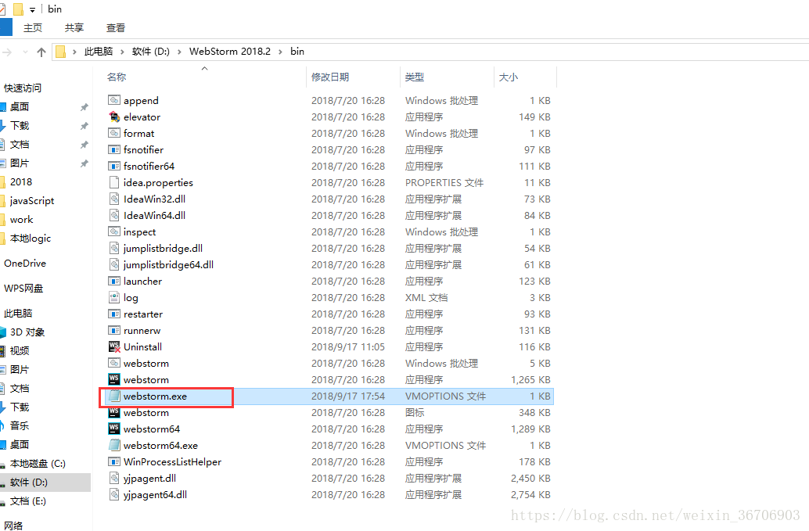809x531 pixels.
Task: Open the 主页 ribbon tab
Action: (33, 28)
